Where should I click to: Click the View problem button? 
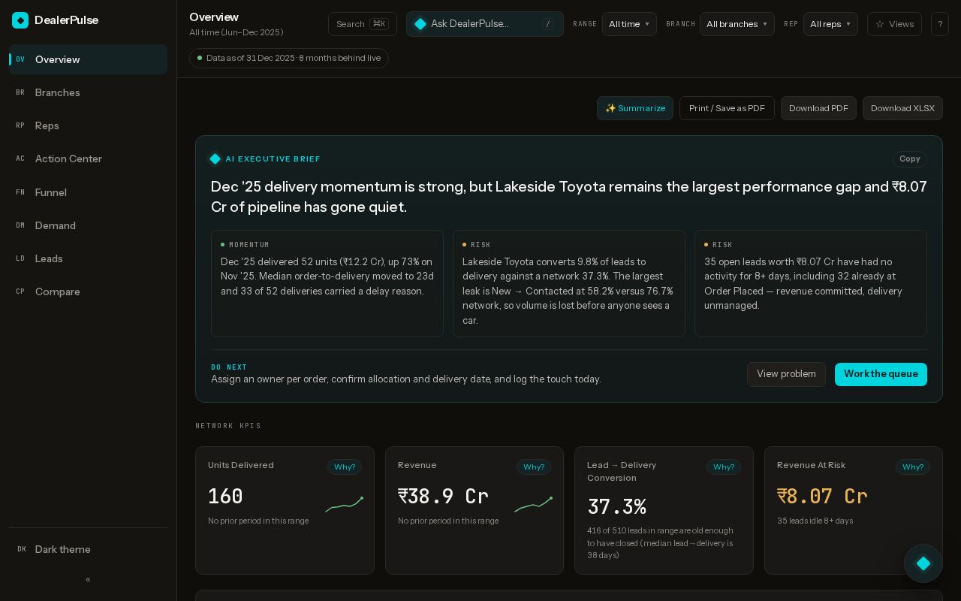(x=786, y=374)
